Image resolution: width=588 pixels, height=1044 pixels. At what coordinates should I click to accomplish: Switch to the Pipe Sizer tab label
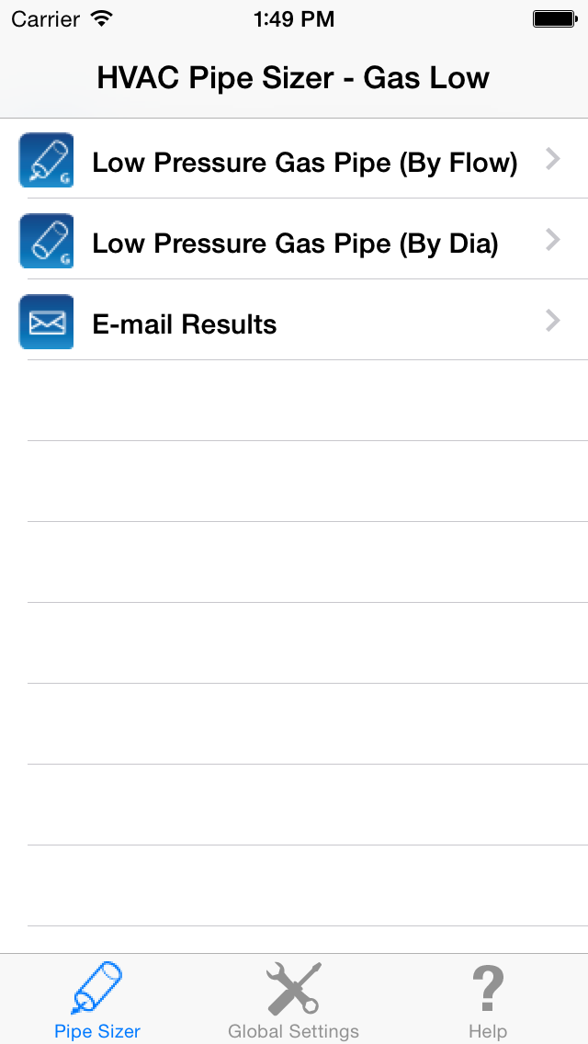click(97, 1031)
